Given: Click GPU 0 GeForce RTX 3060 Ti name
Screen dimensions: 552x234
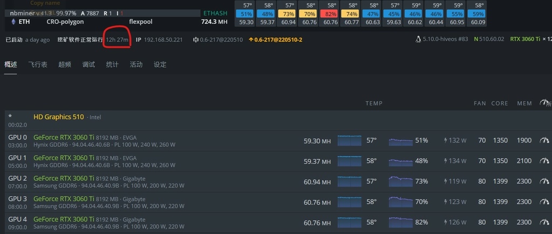Looking at the screenshot, I should coord(64,137).
